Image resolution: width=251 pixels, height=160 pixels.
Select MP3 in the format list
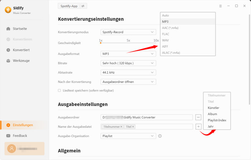(x=188, y=22)
